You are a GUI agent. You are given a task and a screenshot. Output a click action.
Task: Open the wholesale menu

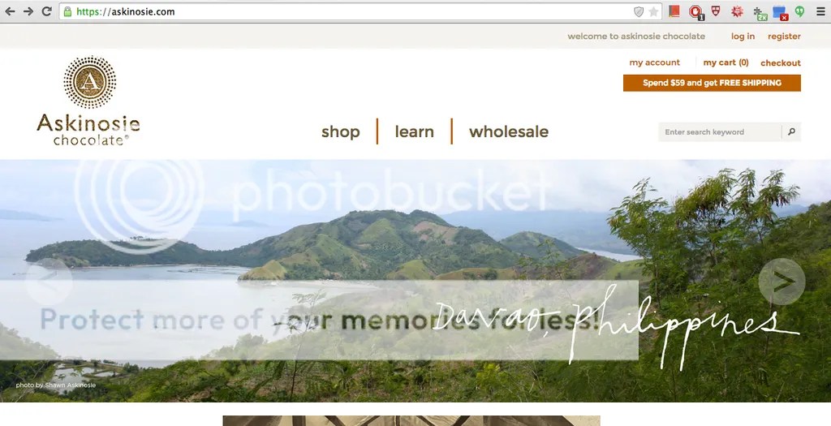click(x=509, y=131)
